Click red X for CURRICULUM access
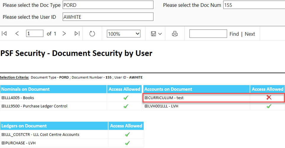 coord(269,98)
